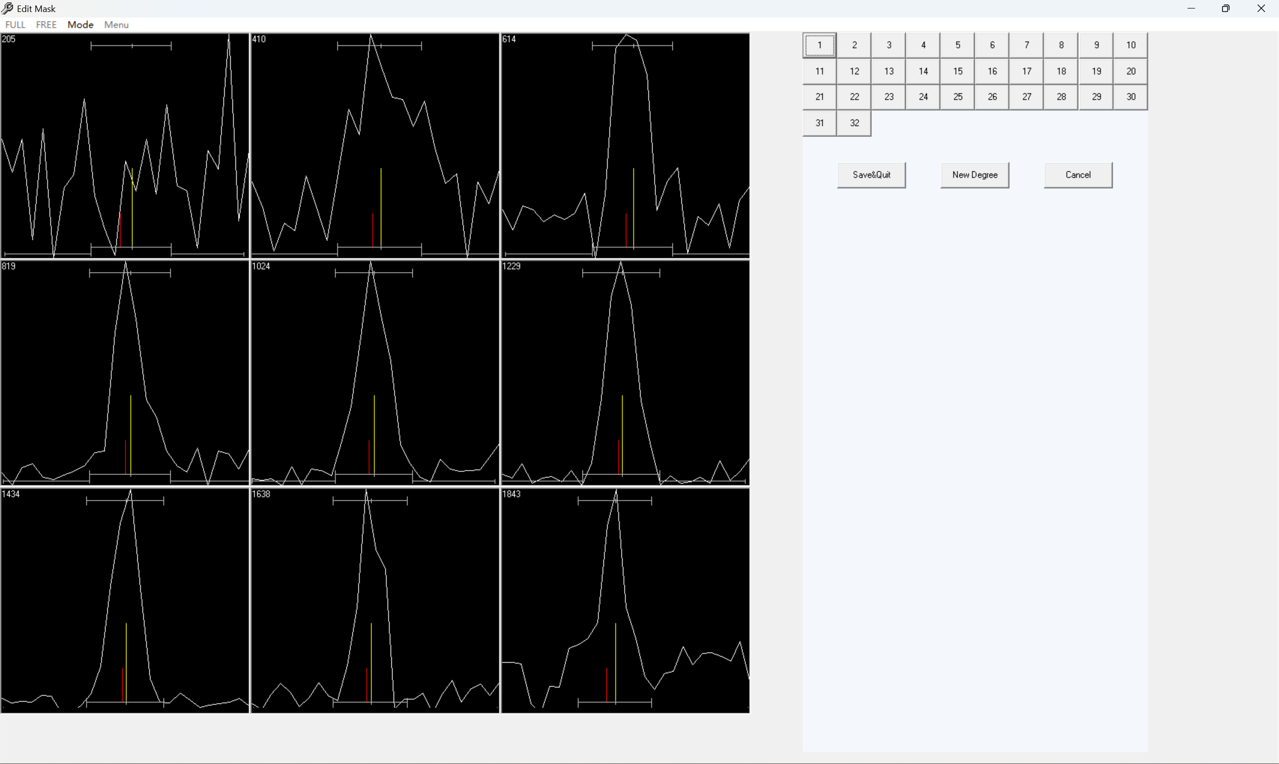Choose degree button 25
Screen dimensions: 1279x764
pyautogui.click(x=957, y=97)
